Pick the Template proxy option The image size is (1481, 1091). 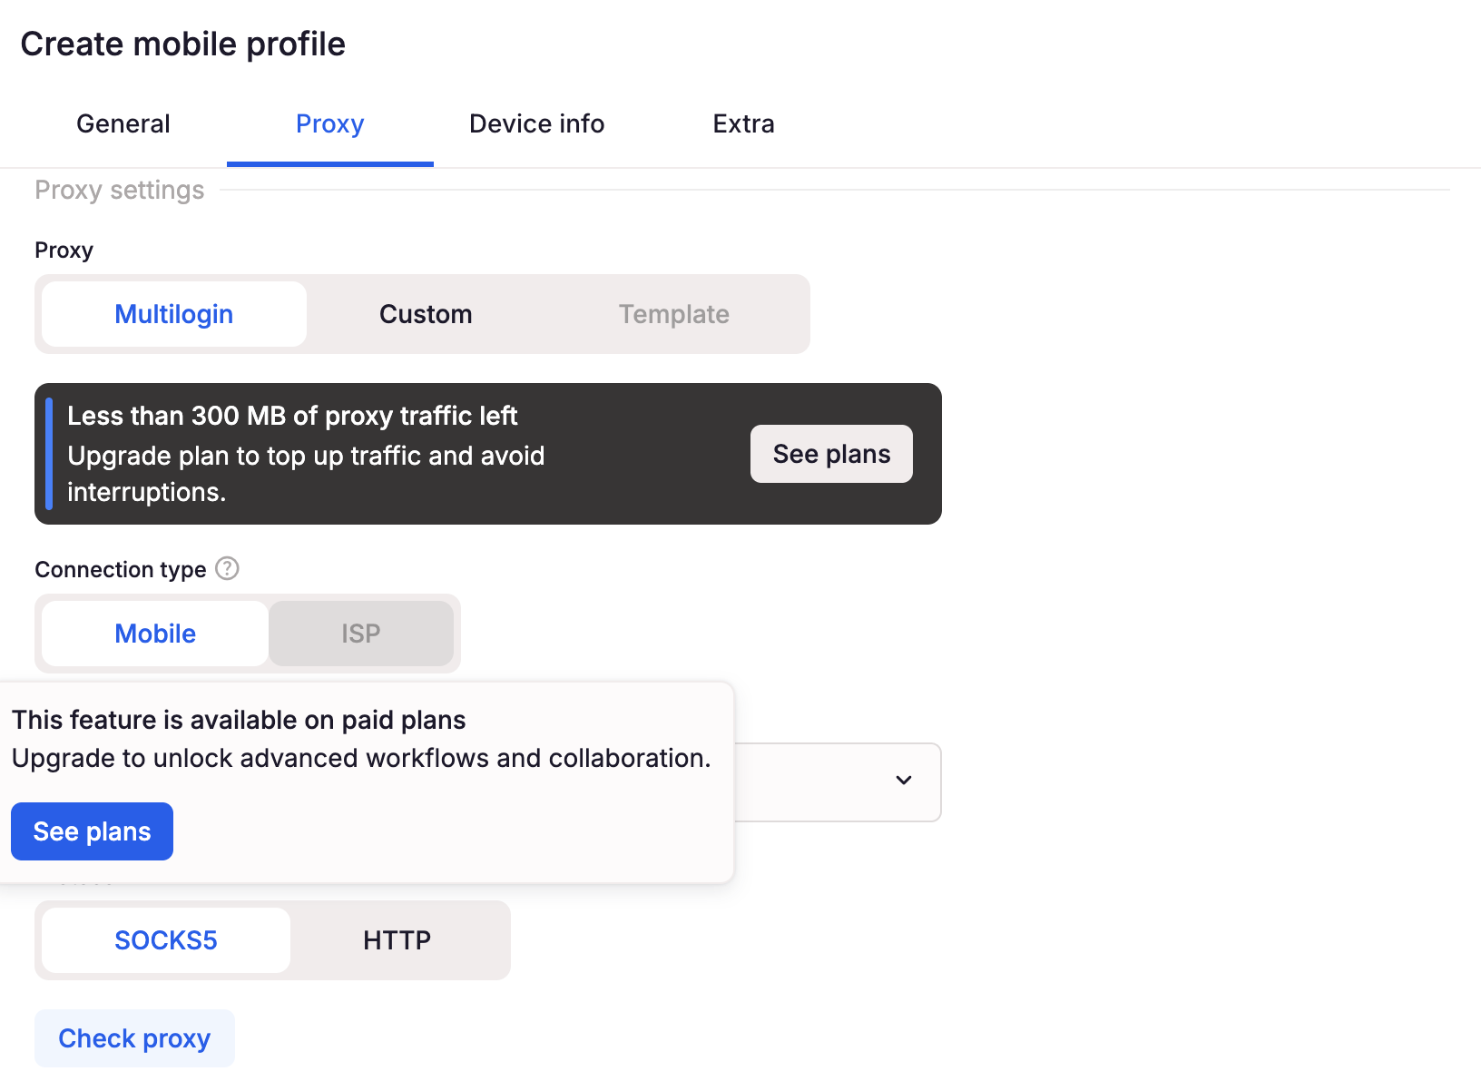point(674,314)
